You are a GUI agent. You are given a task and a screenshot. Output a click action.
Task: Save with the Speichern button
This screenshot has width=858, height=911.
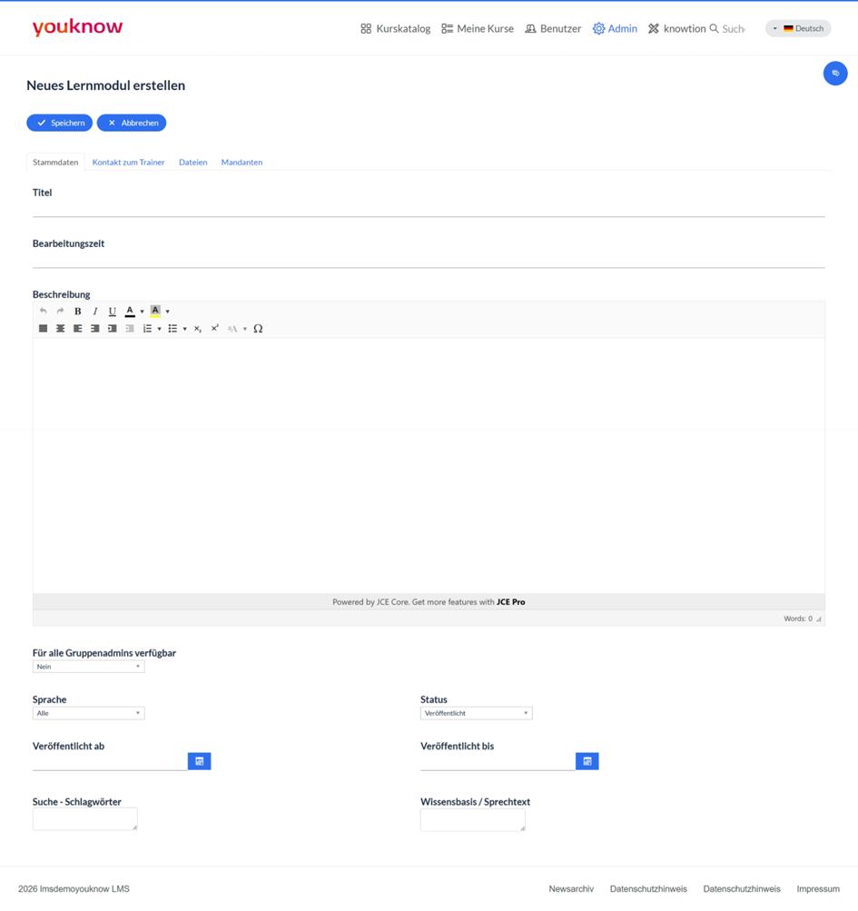(59, 123)
